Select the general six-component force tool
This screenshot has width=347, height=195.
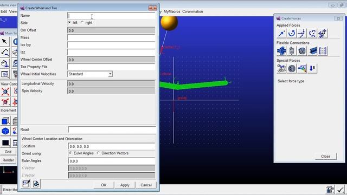click(x=323, y=34)
